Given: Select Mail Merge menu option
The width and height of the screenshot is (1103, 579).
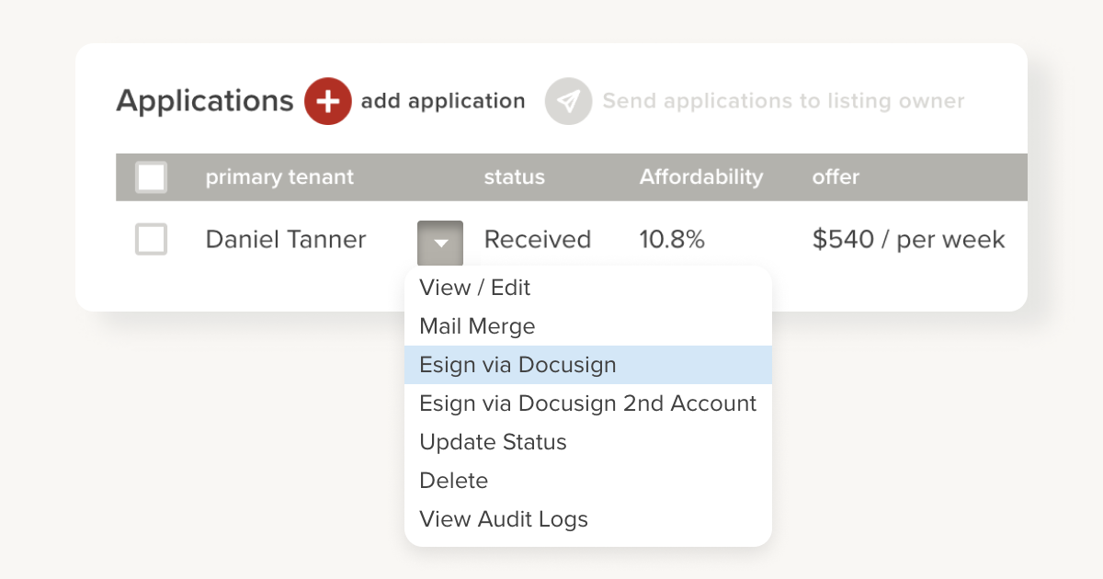Looking at the screenshot, I should click(477, 326).
